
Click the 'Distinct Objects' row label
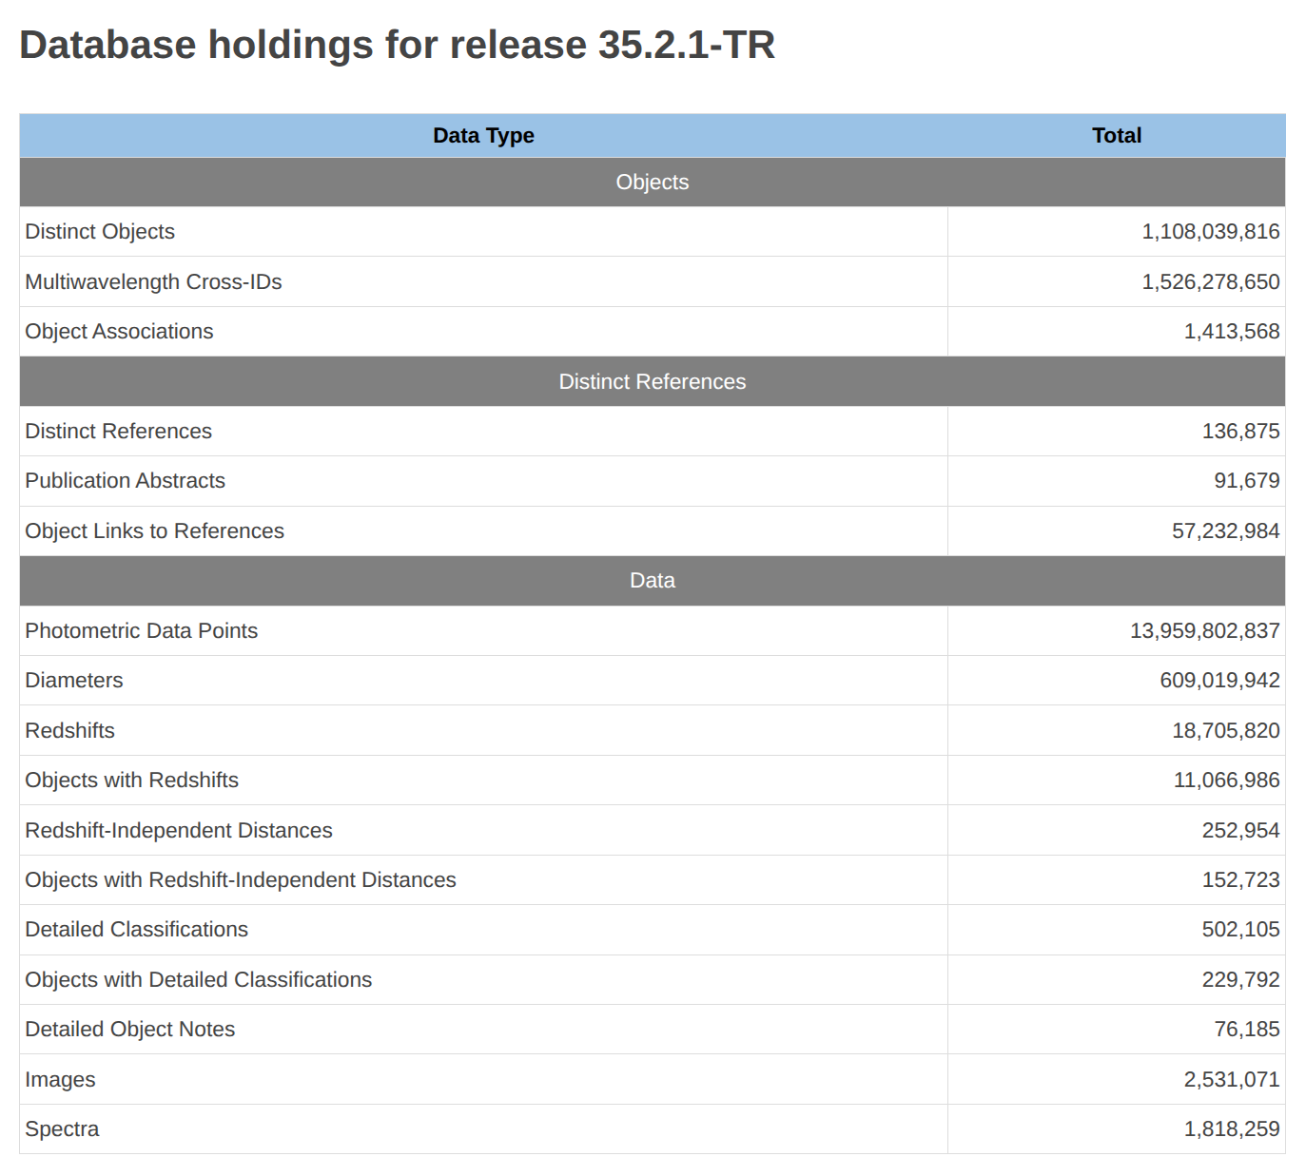[x=100, y=232]
